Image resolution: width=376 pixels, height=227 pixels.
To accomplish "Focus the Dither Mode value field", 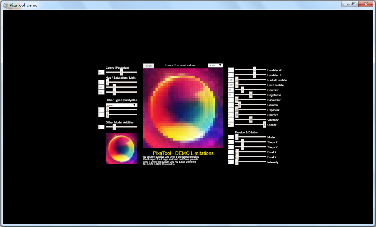I will pyautogui.click(x=101, y=127).
